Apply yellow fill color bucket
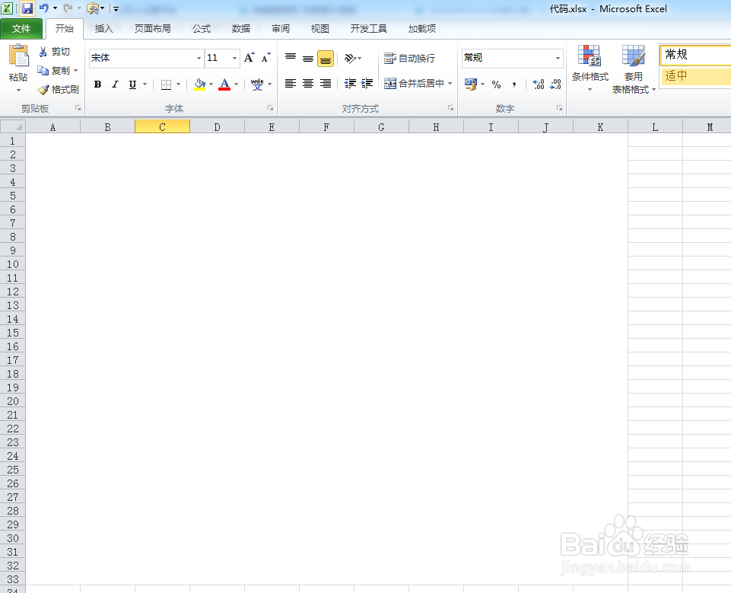Screen dimensions: 731x593 click(x=199, y=84)
